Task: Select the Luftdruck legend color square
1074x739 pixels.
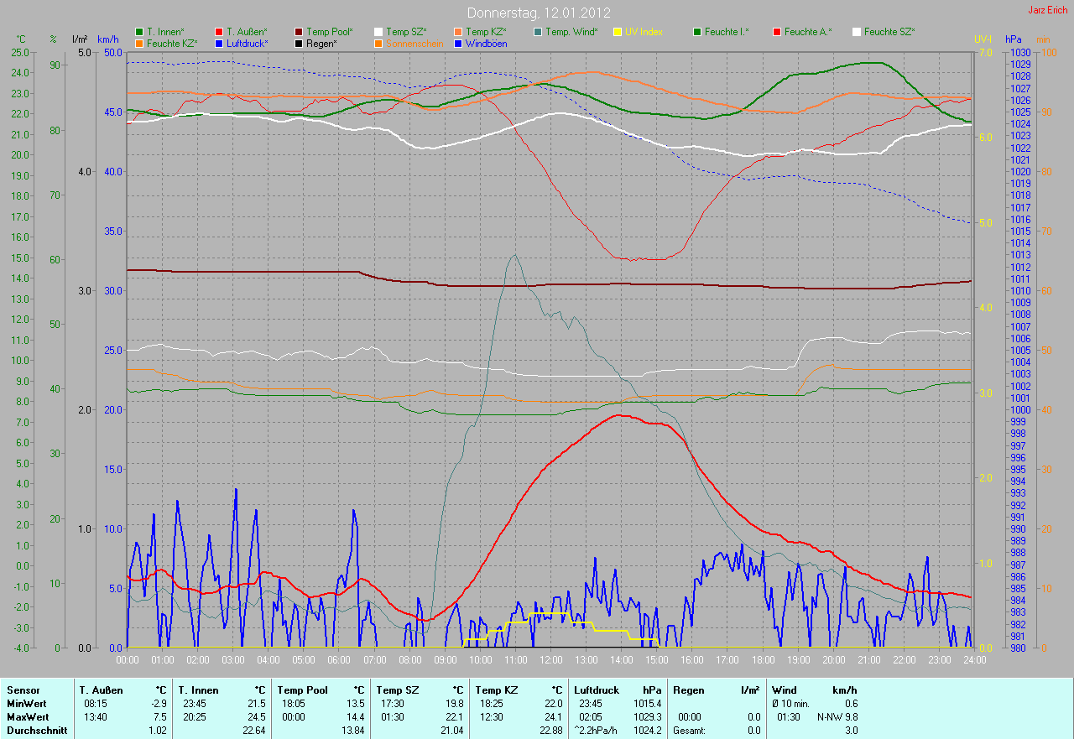Action: [219, 43]
